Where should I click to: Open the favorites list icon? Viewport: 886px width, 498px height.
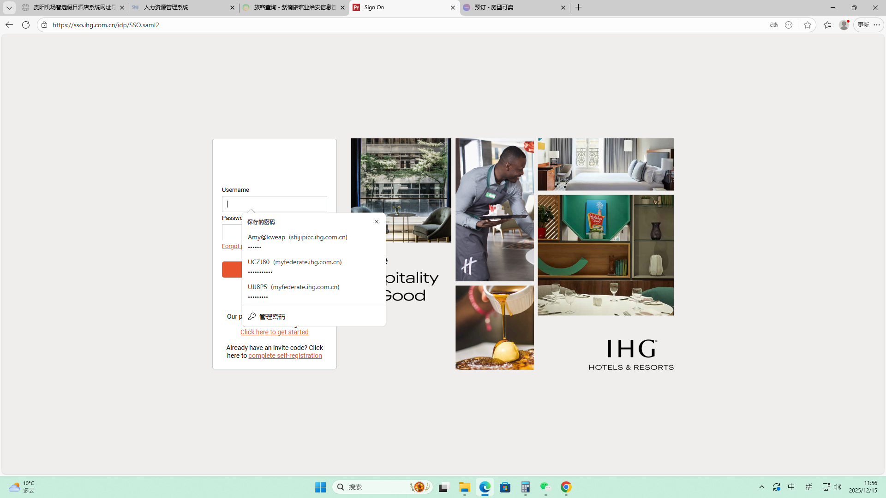point(827,25)
